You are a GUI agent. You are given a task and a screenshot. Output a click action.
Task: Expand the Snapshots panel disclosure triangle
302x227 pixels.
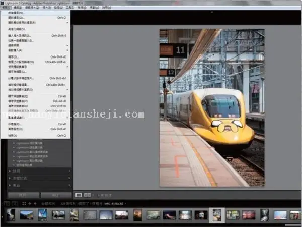pyautogui.click(x=10, y=171)
